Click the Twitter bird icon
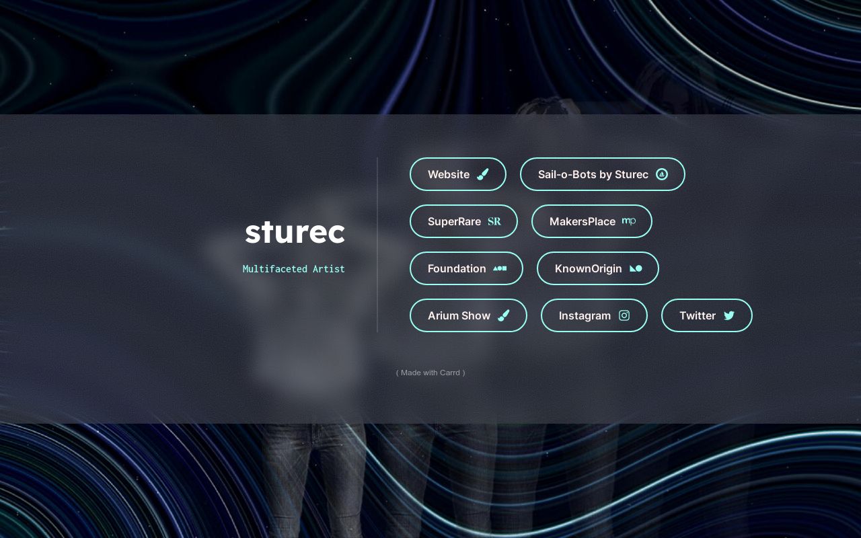This screenshot has height=538, width=861. point(728,315)
